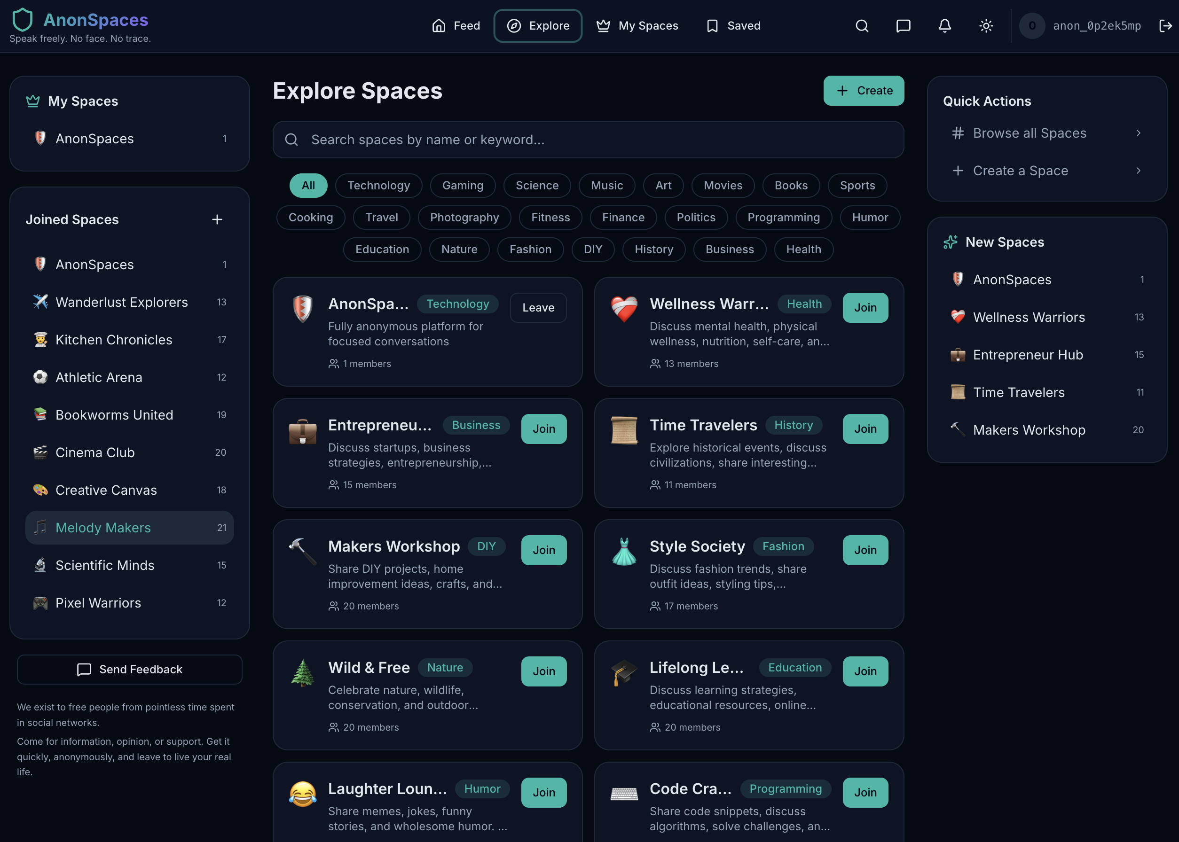Screen dimensions: 1179x842
Task: Open the messages chat icon
Action: click(903, 25)
